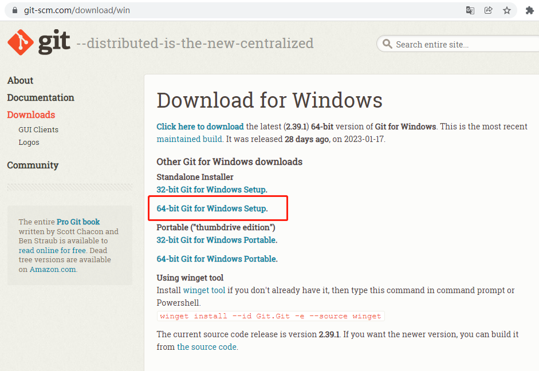Open the Amazon.com link

click(x=53, y=269)
